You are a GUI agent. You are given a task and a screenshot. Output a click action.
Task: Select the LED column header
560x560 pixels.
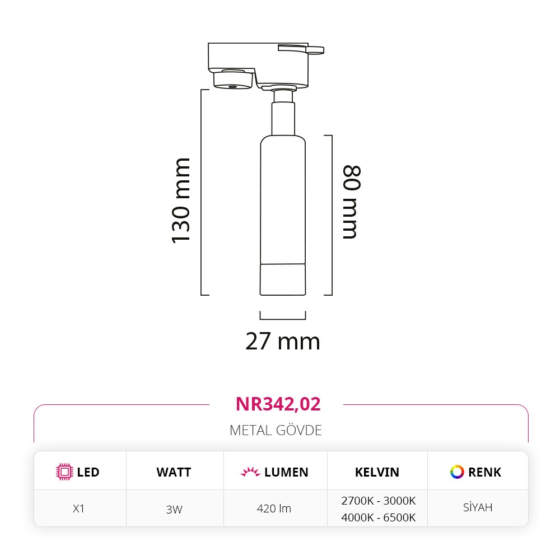pos(88,472)
